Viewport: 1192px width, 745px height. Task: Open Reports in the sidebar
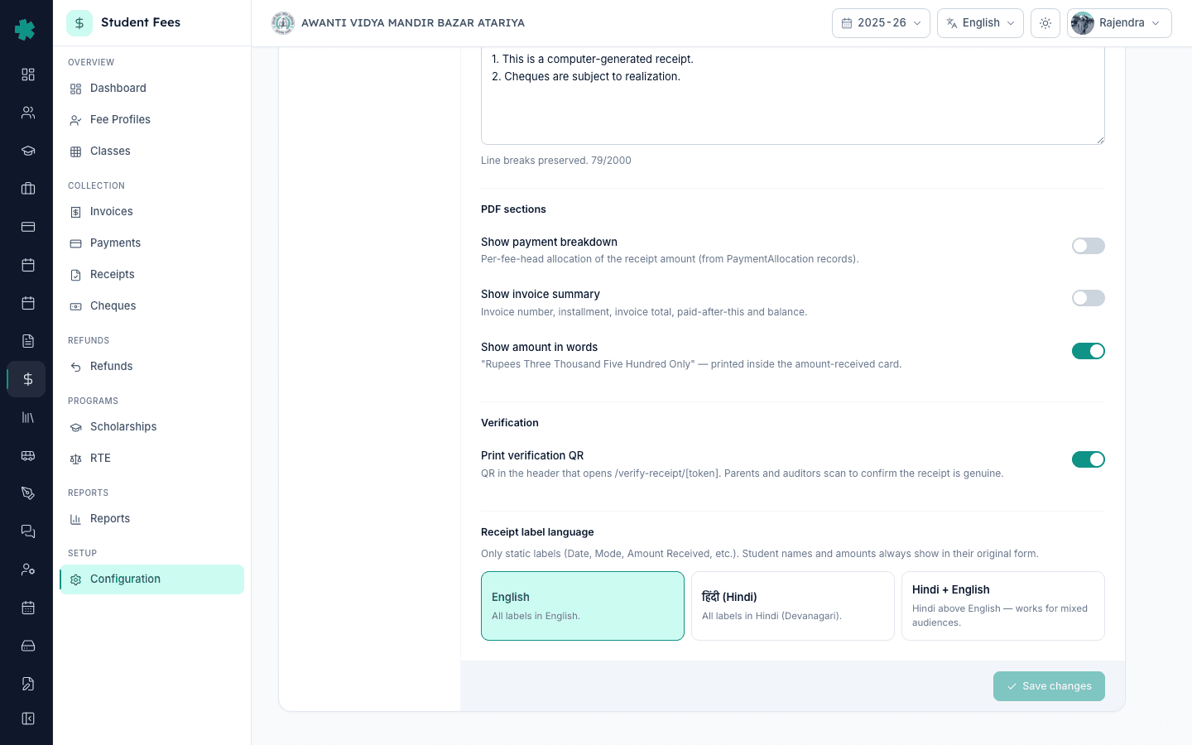151,519
